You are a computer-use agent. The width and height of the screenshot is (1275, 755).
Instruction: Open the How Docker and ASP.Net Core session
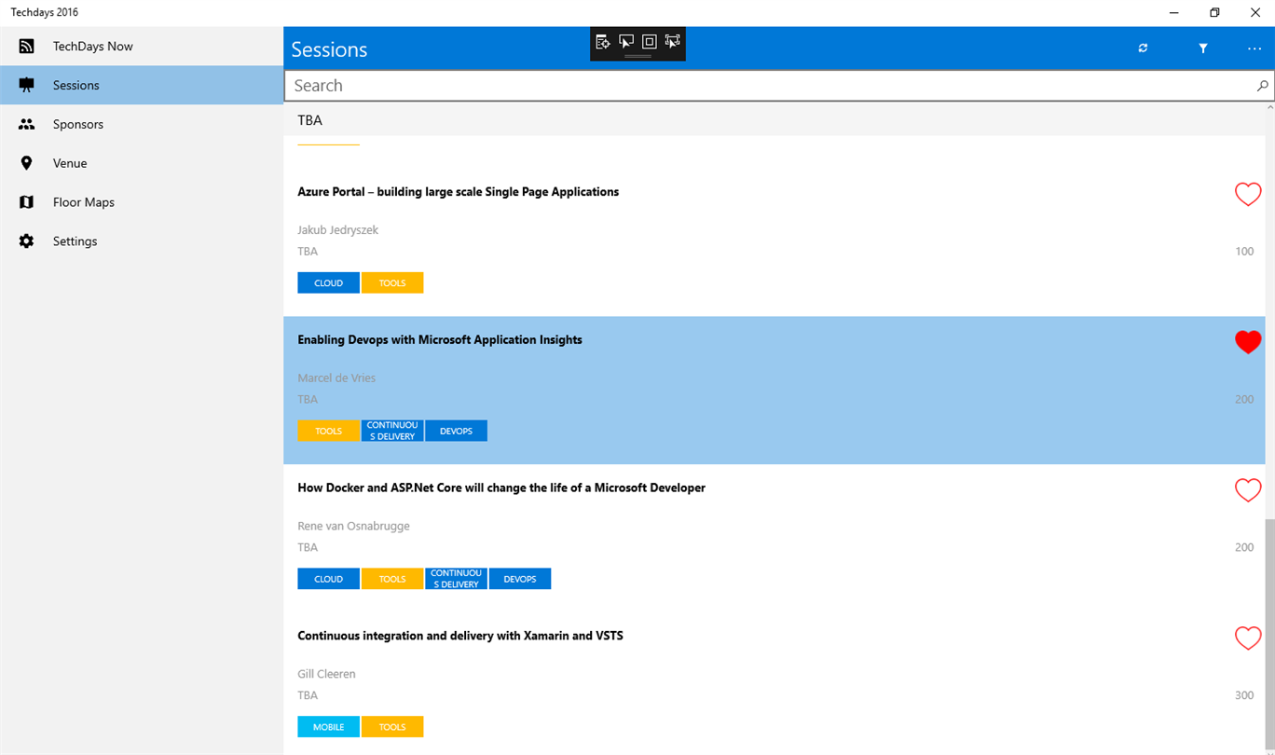tap(501, 488)
